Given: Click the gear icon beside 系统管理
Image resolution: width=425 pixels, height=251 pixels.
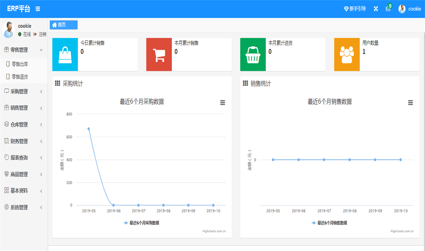Looking at the screenshot, I should [x=7, y=207].
